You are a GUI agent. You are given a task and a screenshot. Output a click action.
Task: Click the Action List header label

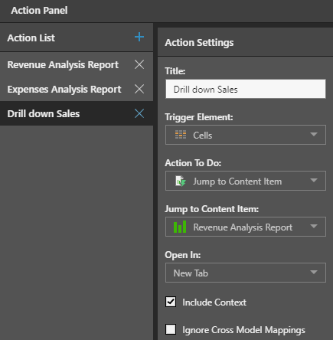[31, 38]
